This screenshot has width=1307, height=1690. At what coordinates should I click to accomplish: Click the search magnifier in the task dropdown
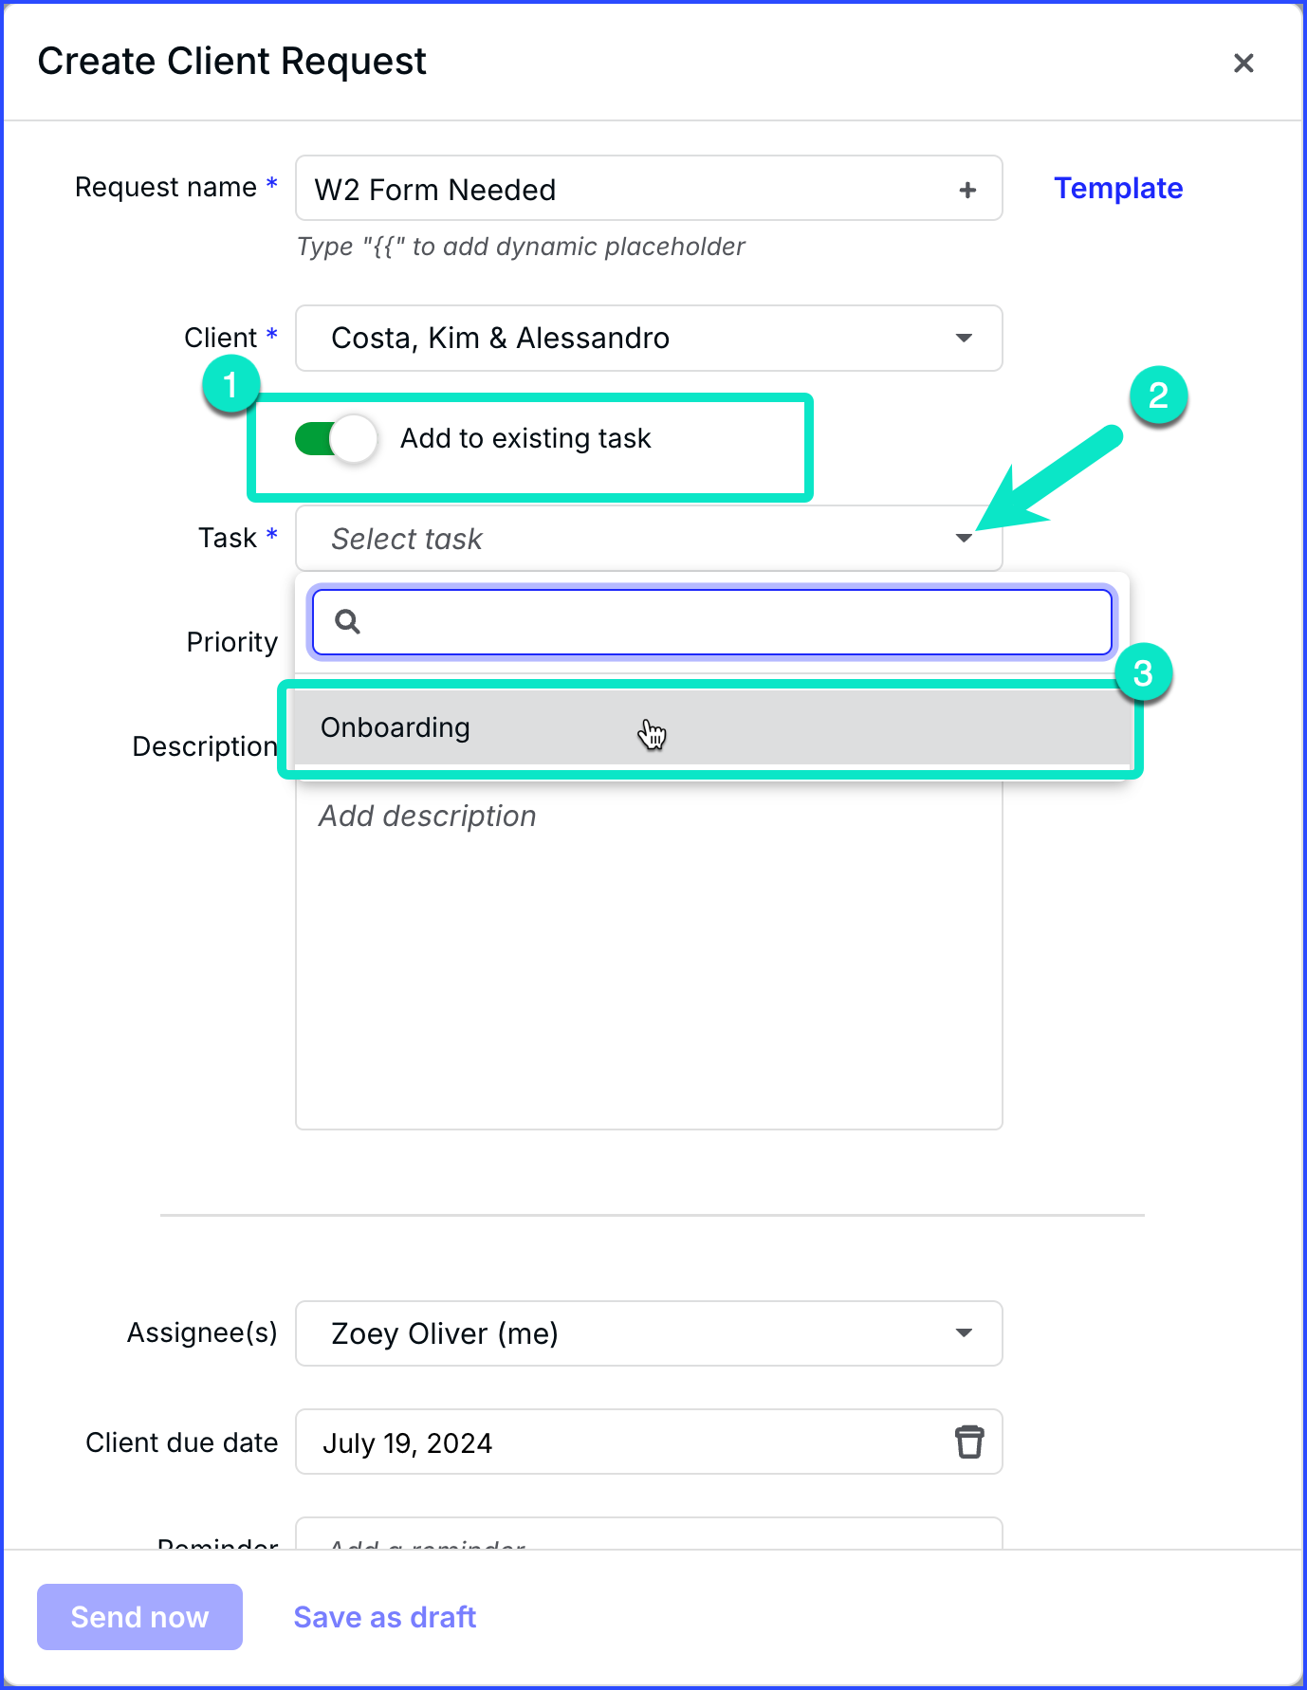coord(347,622)
